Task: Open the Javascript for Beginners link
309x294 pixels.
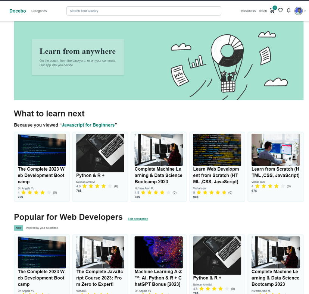Action: tap(88, 125)
